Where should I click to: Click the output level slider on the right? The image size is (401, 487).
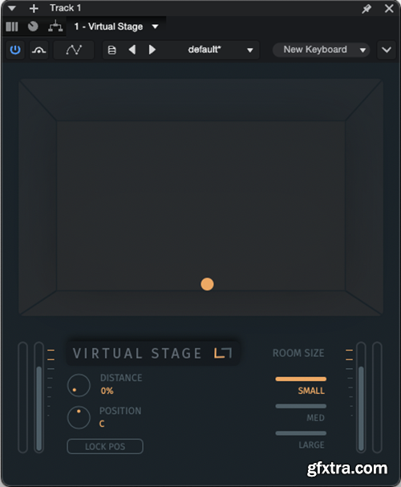point(361,398)
